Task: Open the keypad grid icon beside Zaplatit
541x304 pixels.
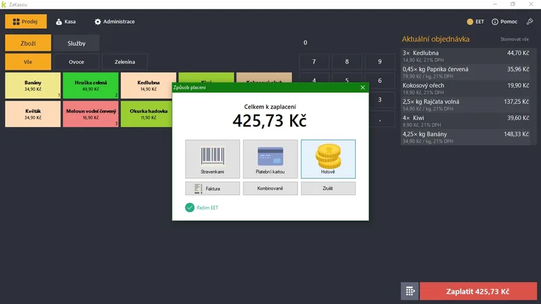Action: click(x=410, y=291)
